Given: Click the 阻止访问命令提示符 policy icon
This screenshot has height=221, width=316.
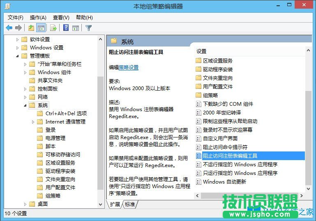Looking at the screenshot, I should pos(198,147).
